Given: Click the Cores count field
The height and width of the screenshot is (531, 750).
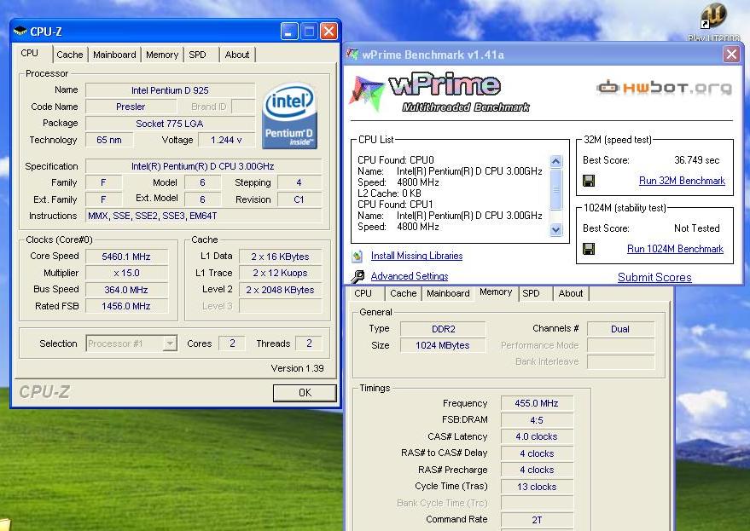Looking at the screenshot, I should click(232, 343).
